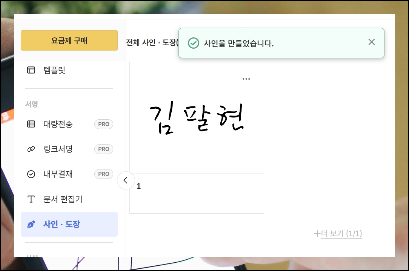Click the 링크서명 chain link icon
This screenshot has width=409, height=271.
pos(31,149)
